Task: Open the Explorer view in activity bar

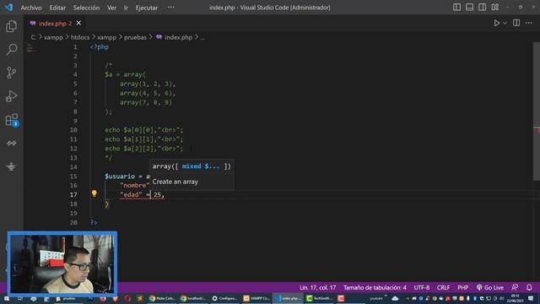Action: (x=11, y=26)
